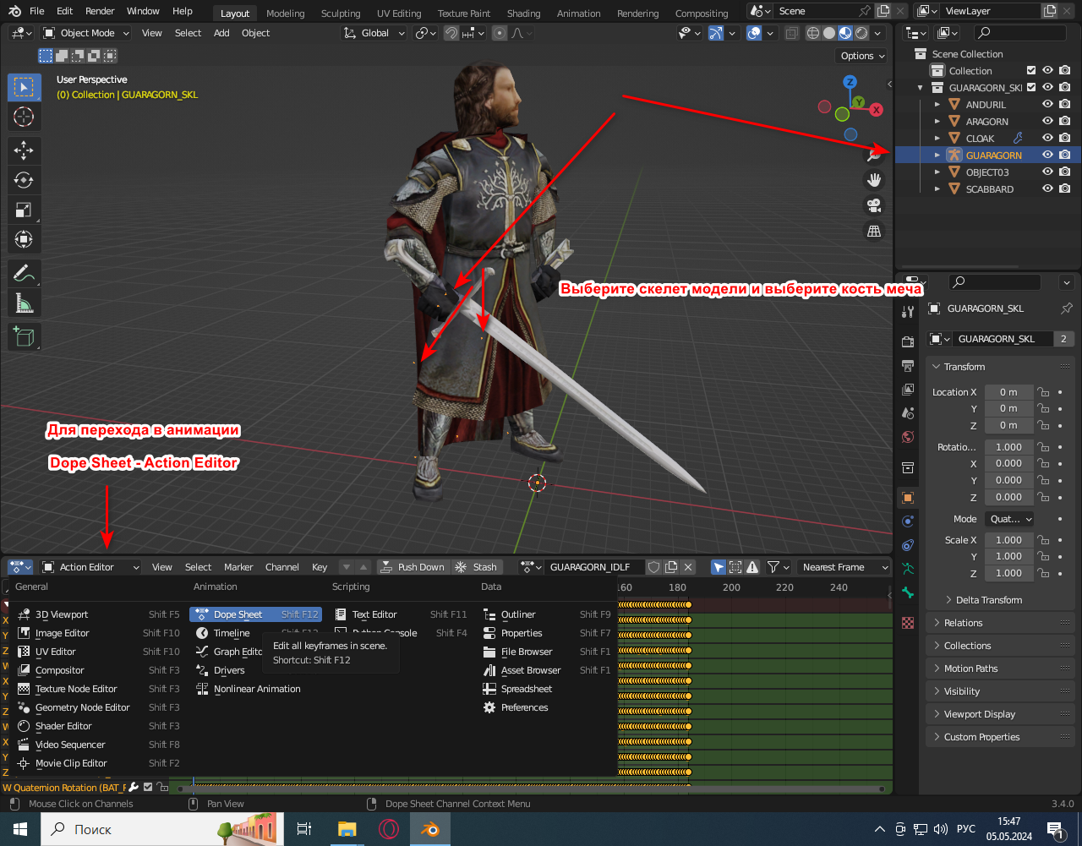Activate the Move tool
Image resolution: width=1082 pixels, height=846 pixels.
click(x=24, y=150)
